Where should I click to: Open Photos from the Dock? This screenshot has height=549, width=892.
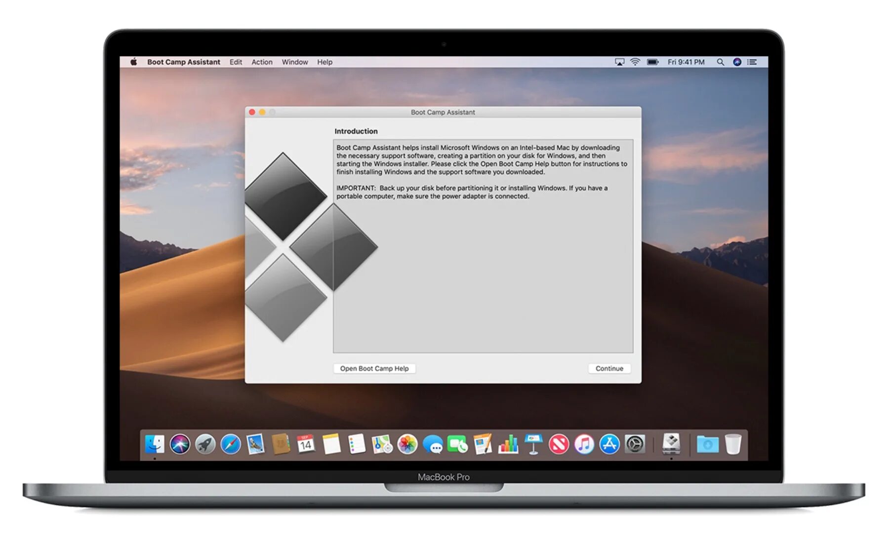(407, 444)
